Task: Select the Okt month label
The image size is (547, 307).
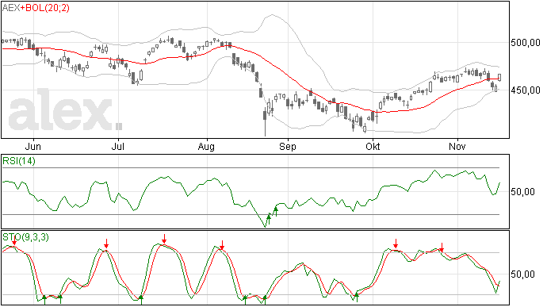Action: pyautogui.click(x=373, y=146)
